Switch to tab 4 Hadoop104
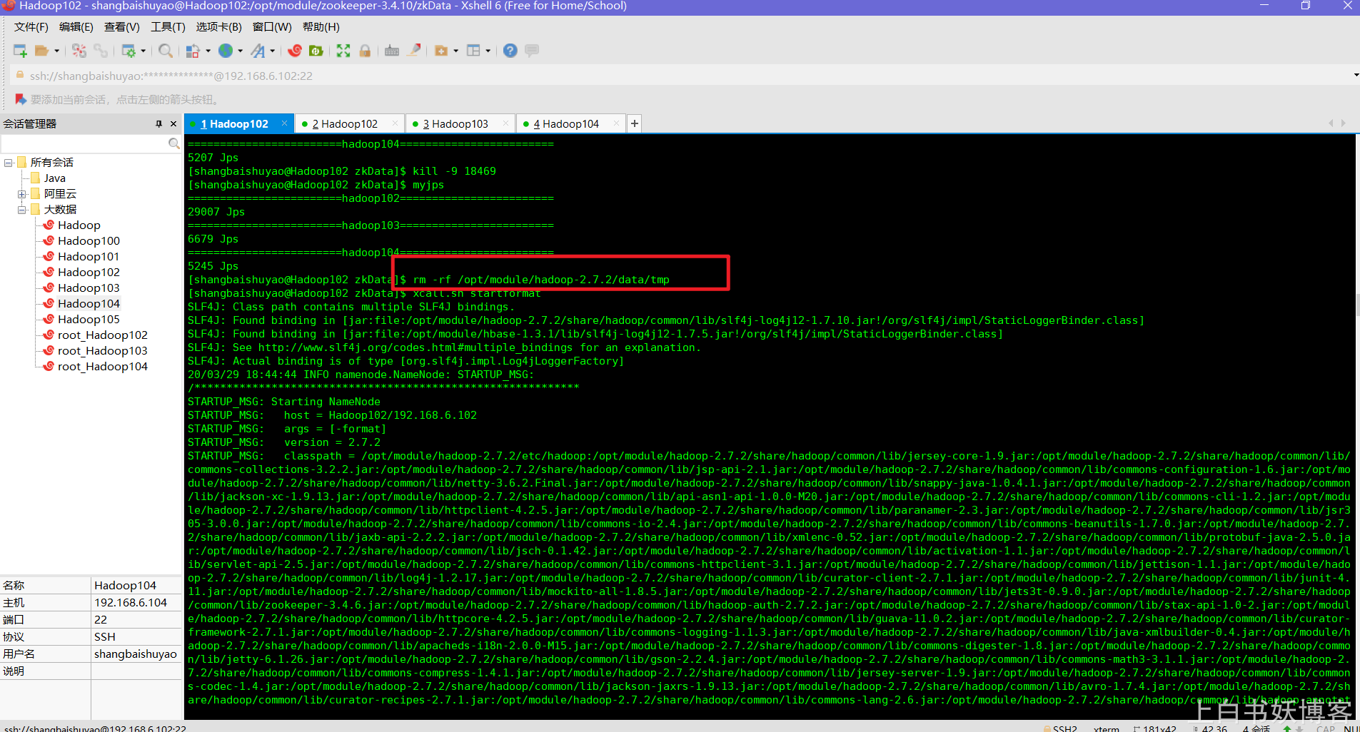The width and height of the screenshot is (1360, 732). click(566, 124)
